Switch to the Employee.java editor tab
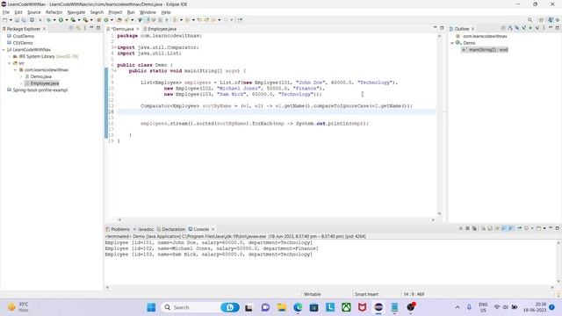The height and width of the screenshot is (316, 562). coord(160,29)
